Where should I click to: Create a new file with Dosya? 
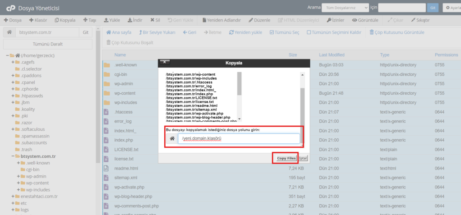coord(13,20)
